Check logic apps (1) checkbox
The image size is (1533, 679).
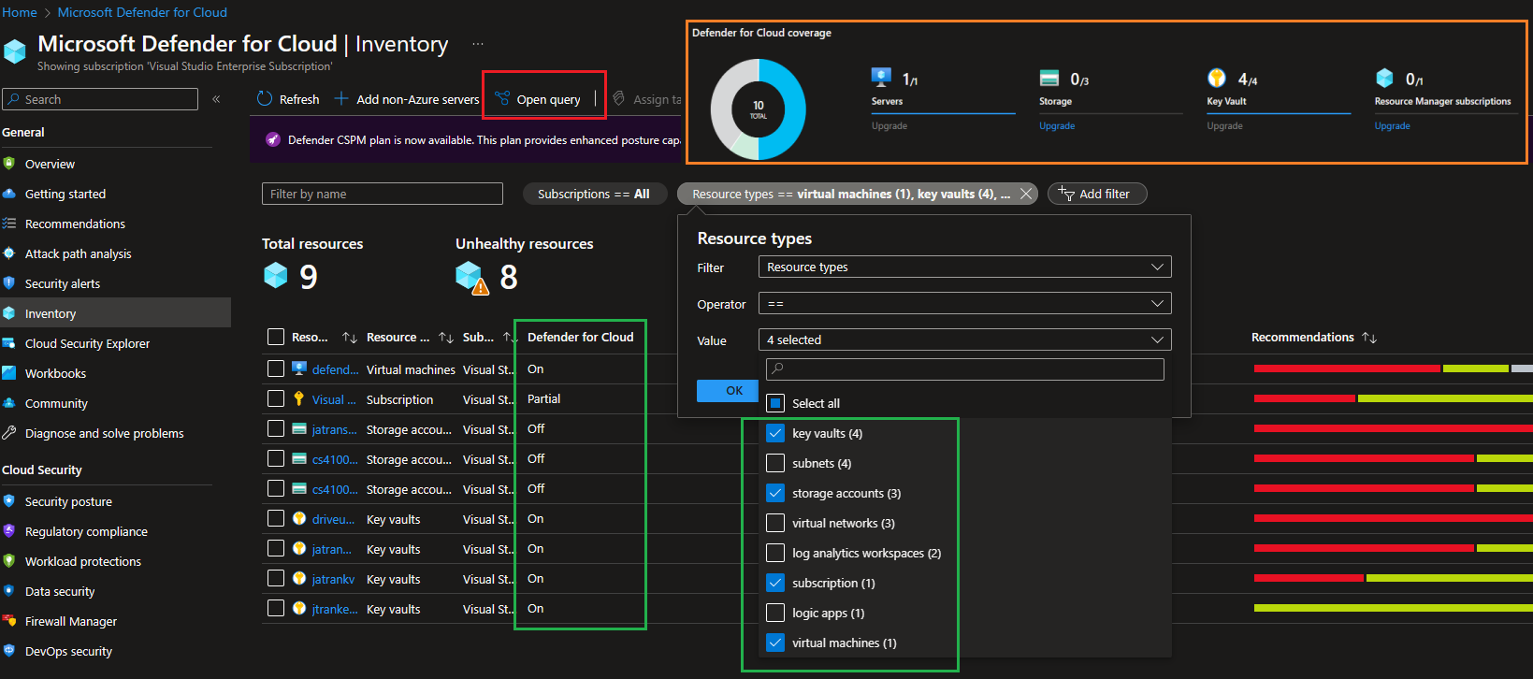point(775,613)
